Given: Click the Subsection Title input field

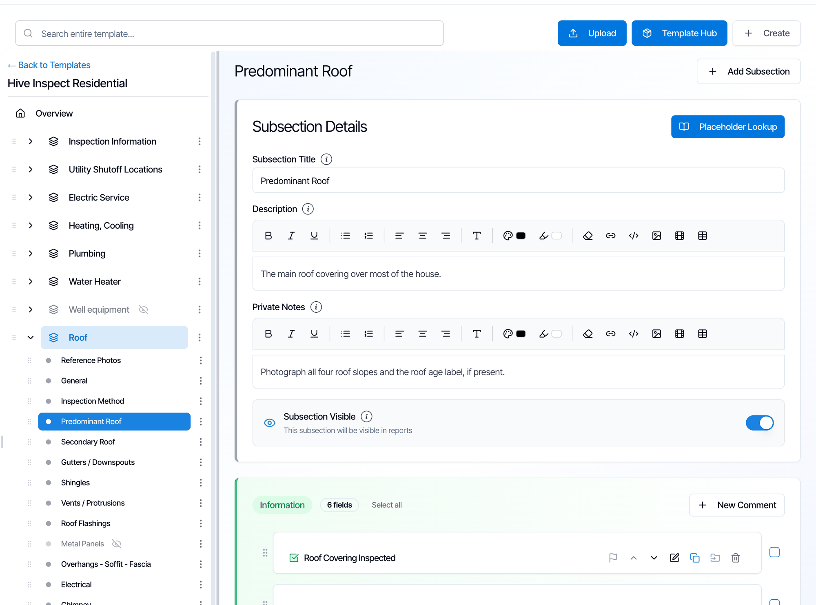Looking at the screenshot, I should 518,181.
